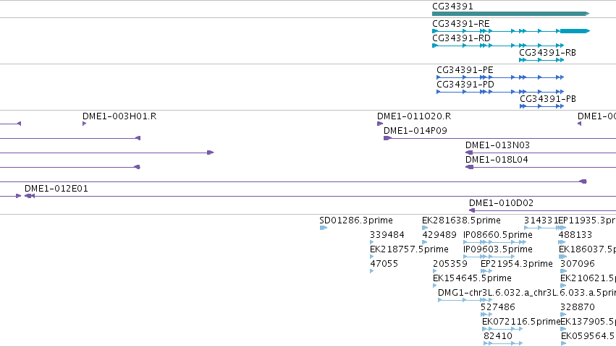Select the DME1-018L04 clone label
The image size is (616, 347).
[x=497, y=160]
